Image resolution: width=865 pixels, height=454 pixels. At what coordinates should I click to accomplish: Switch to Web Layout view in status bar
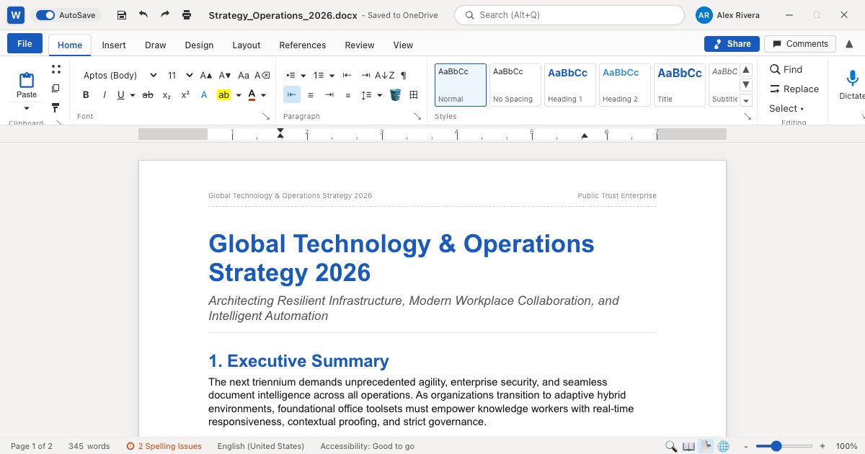click(724, 446)
